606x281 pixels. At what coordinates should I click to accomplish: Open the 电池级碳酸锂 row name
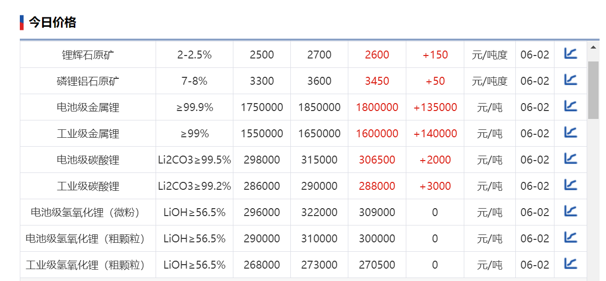tap(88, 160)
